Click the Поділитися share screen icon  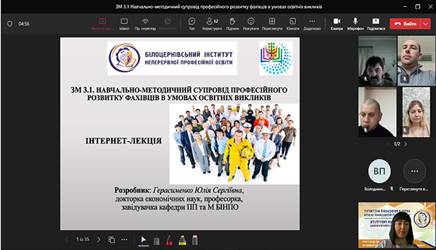(x=376, y=23)
